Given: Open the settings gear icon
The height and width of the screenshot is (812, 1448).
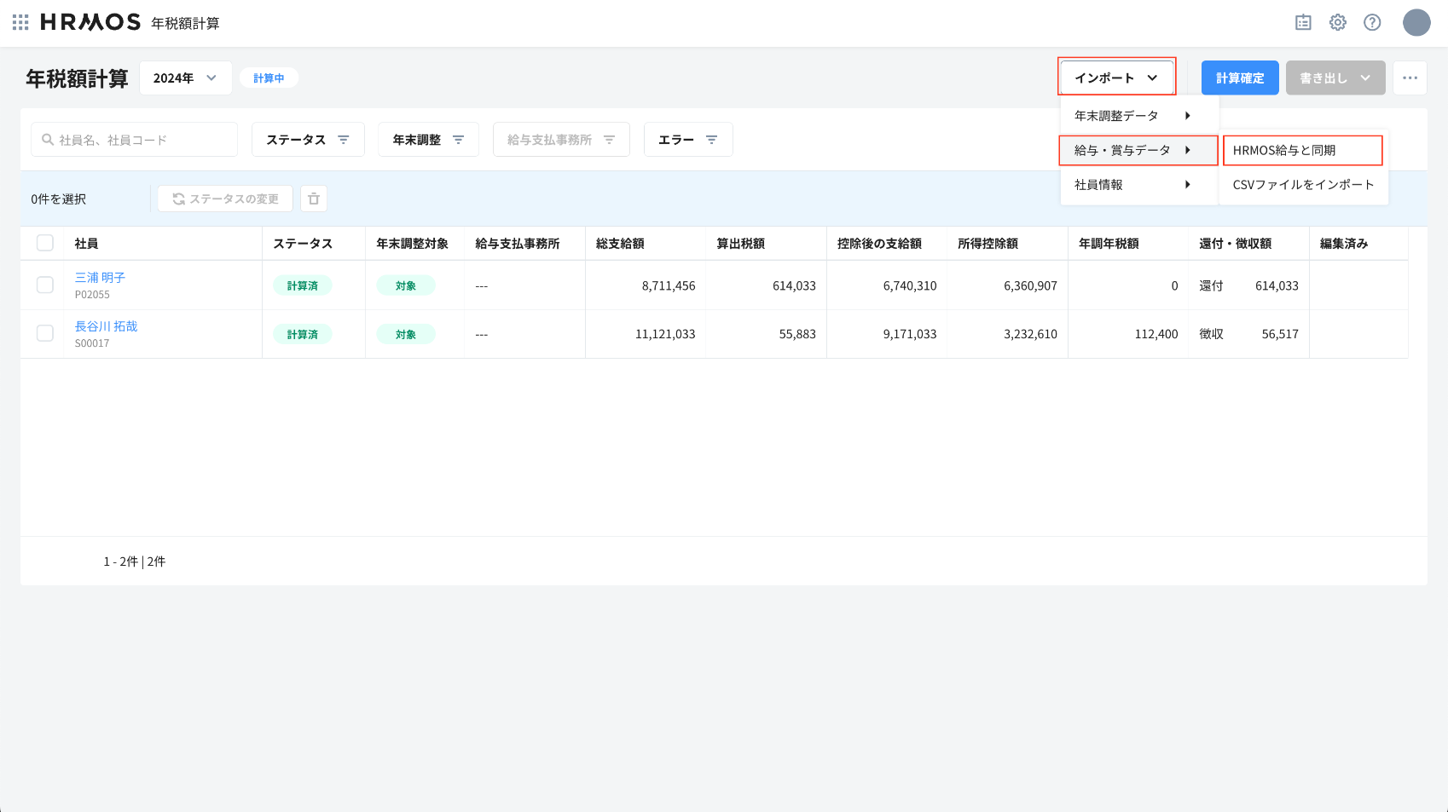Looking at the screenshot, I should 1337,23.
